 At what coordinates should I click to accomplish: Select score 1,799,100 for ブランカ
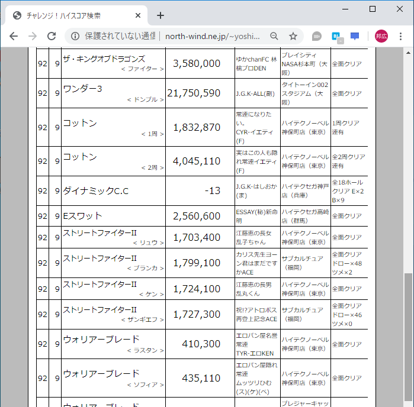tap(197, 263)
